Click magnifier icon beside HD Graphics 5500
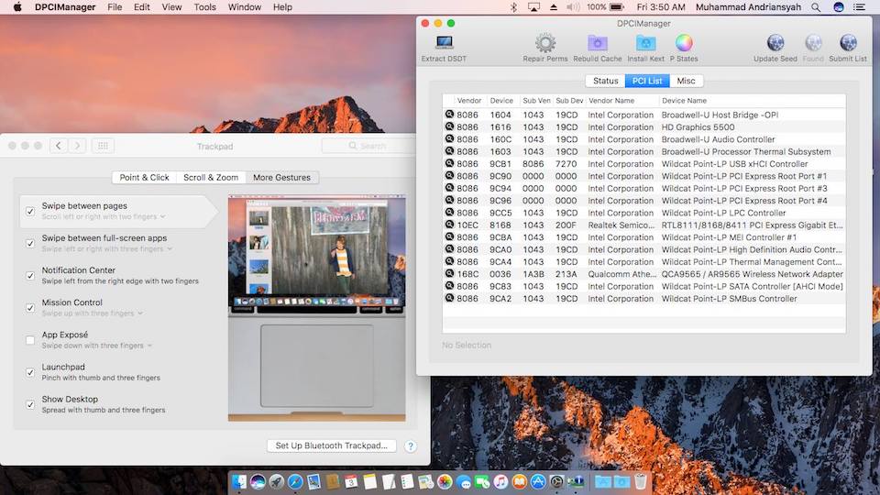 click(x=449, y=127)
